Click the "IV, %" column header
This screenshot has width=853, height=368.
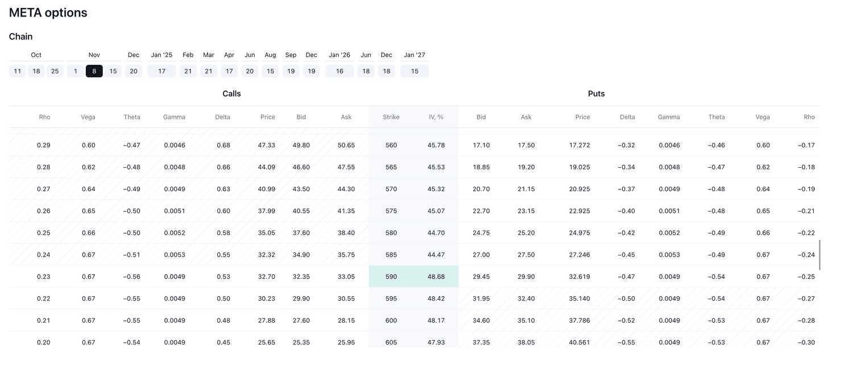[x=436, y=117]
